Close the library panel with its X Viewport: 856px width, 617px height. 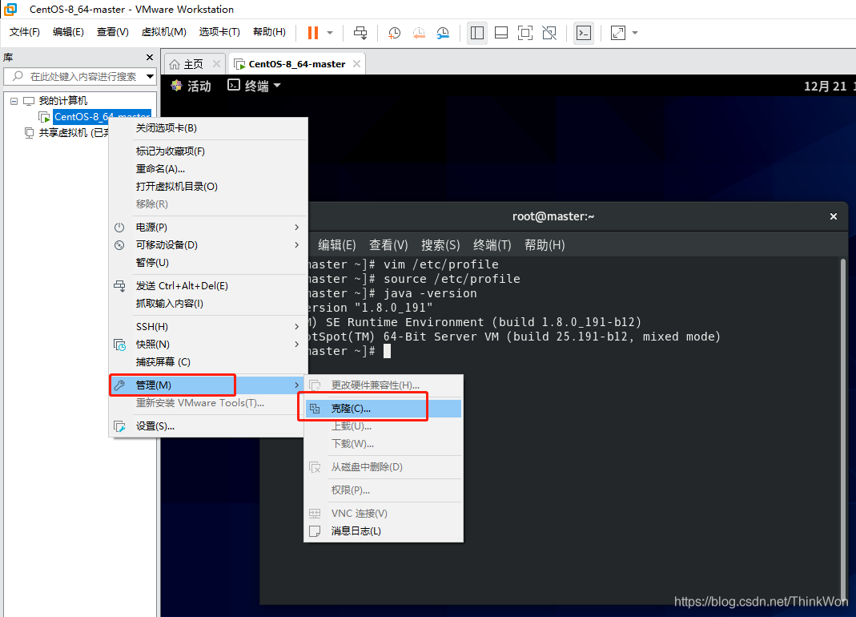tap(149, 58)
